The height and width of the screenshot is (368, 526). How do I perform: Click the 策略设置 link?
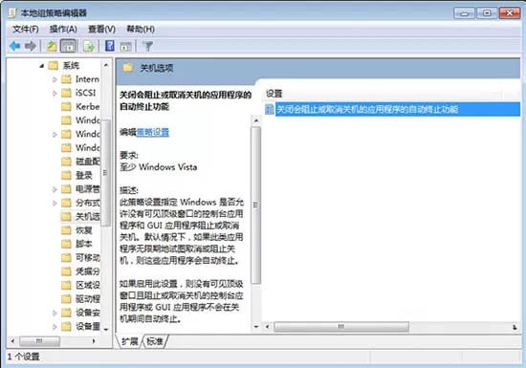pyautogui.click(x=153, y=133)
